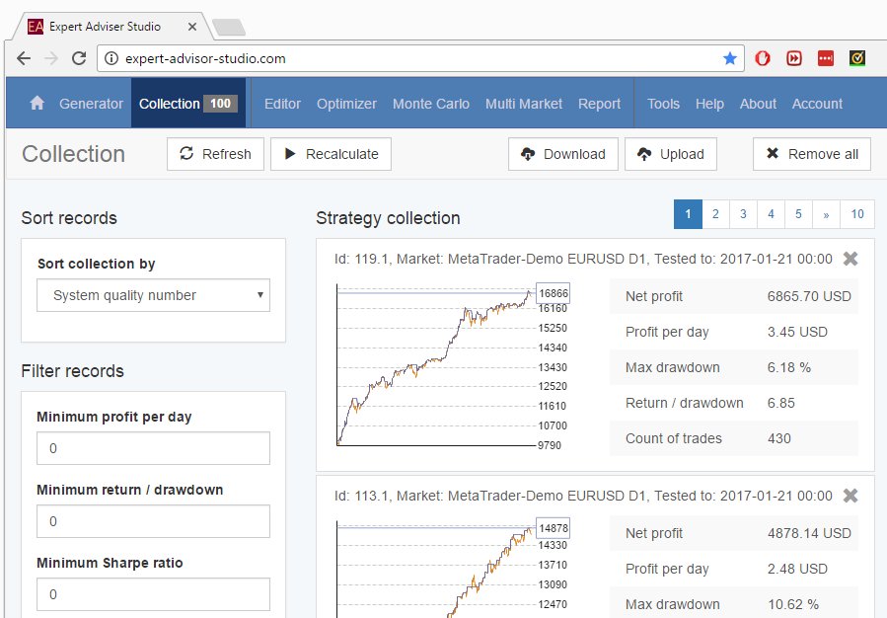Open the Account menu
This screenshot has height=618, width=887.
(x=817, y=104)
